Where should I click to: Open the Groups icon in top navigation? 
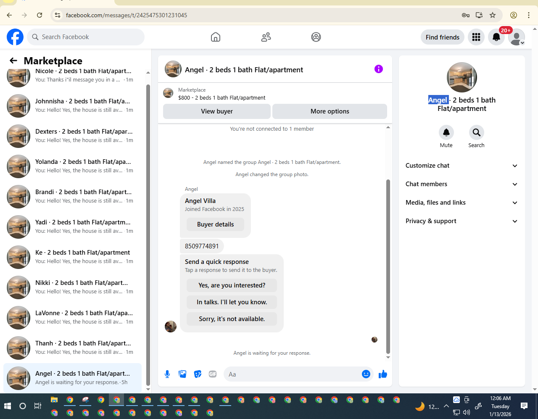pos(316,37)
